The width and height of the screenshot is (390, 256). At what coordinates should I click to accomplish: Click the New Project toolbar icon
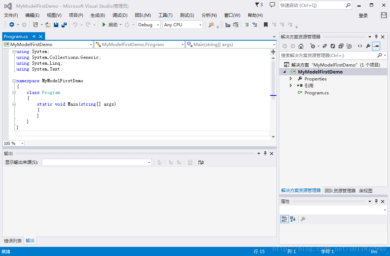pos(36,25)
